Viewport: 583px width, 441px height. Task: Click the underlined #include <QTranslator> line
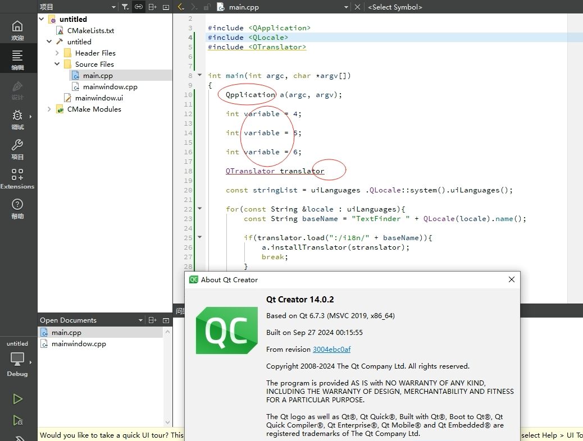(x=257, y=47)
